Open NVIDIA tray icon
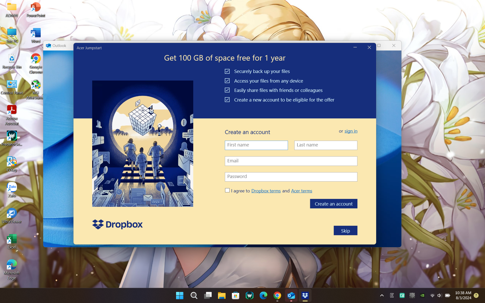Viewport: 485px width, 303px height. click(x=422, y=295)
